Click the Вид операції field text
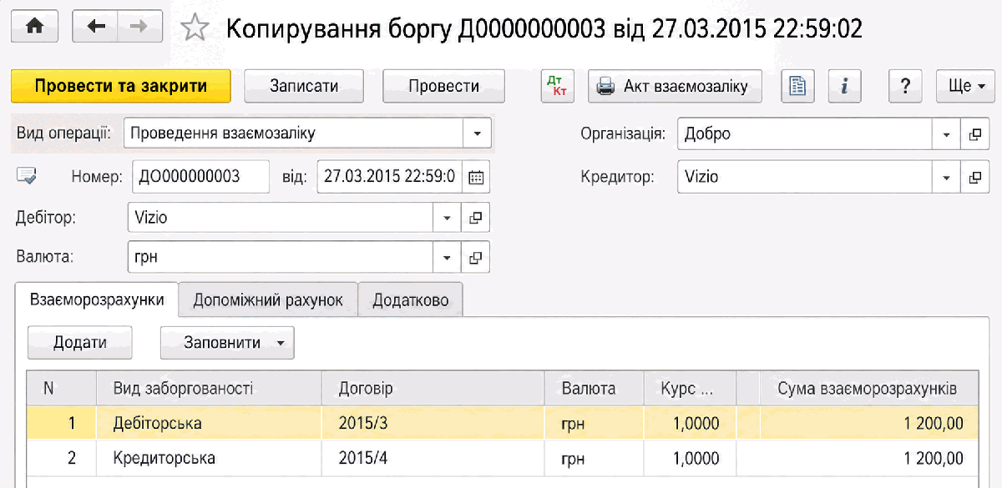Image resolution: width=1002 pixels, height=488 pixels. coord(293,133)
